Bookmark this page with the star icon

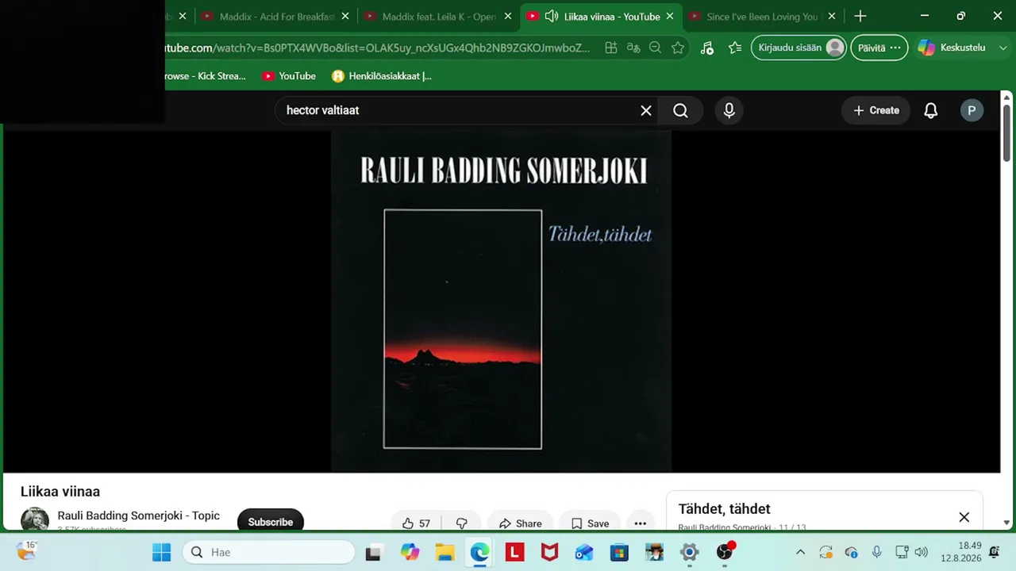[x=677, y=48]
